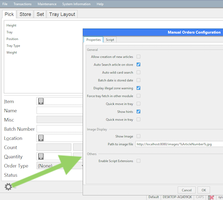
Task: Click the CAPS status bar indicator
Action: (x=200, y=197)
